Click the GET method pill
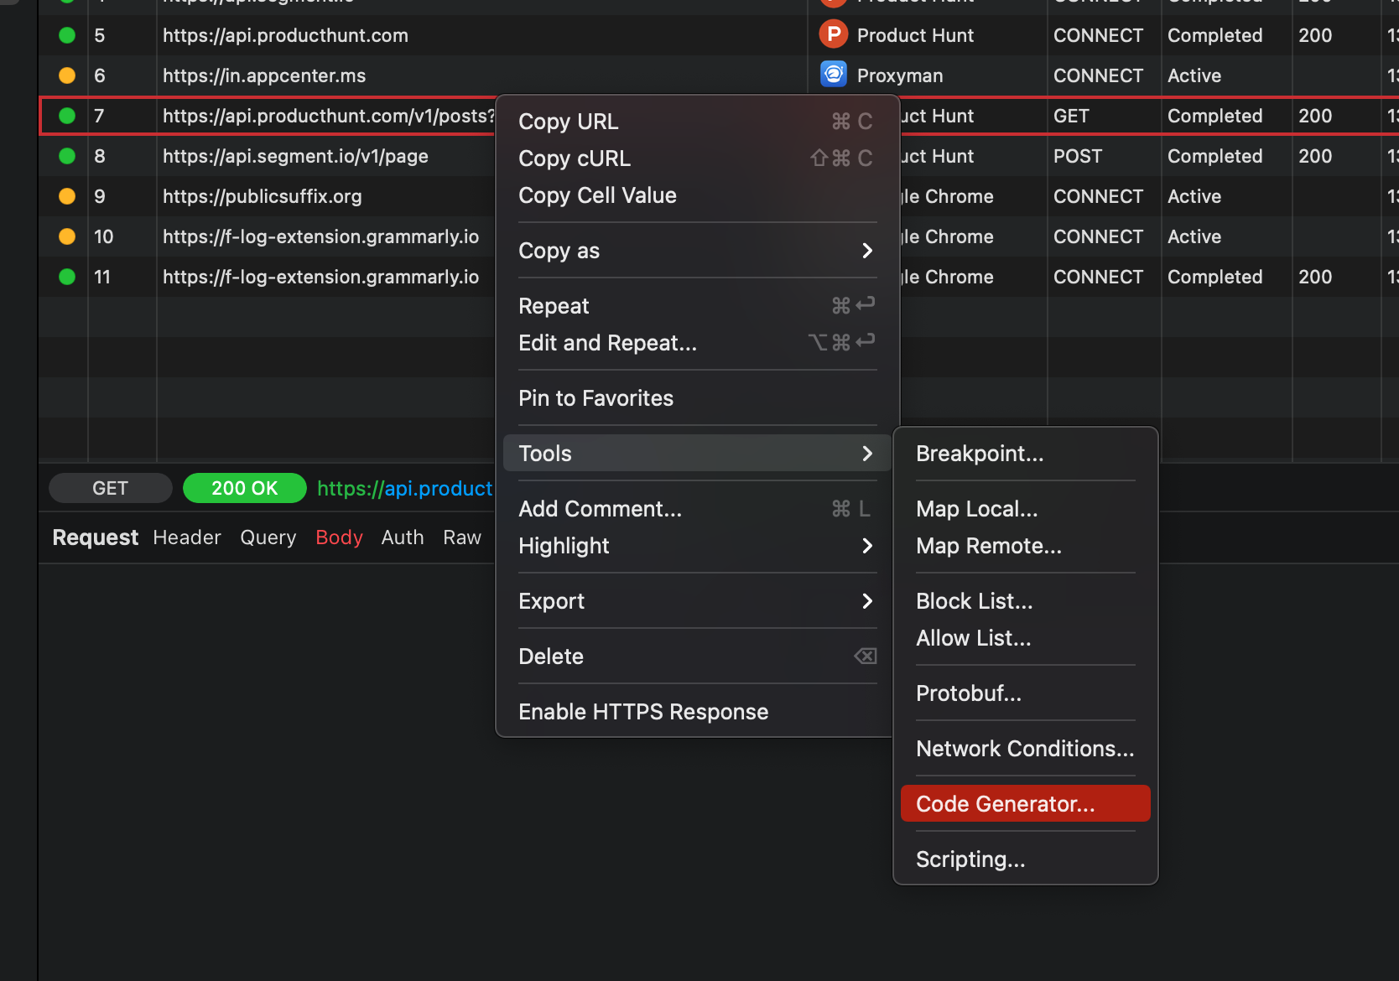 coord(110,488)
